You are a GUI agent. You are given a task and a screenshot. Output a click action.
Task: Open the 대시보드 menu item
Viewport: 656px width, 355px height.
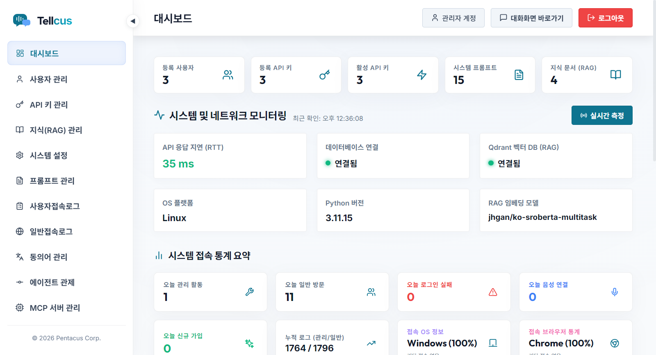click(x=66, y=53)
